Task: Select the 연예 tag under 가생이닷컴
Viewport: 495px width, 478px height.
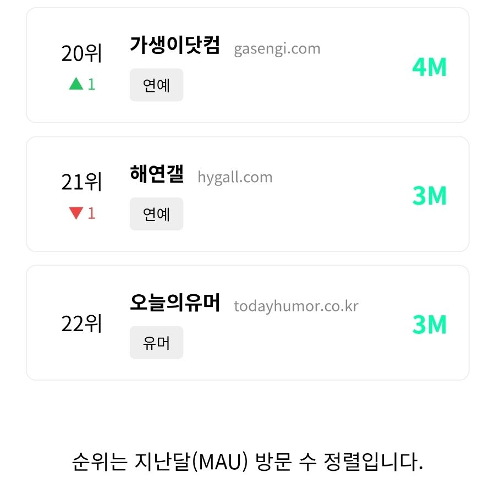Action: click(x=156, y=85)
